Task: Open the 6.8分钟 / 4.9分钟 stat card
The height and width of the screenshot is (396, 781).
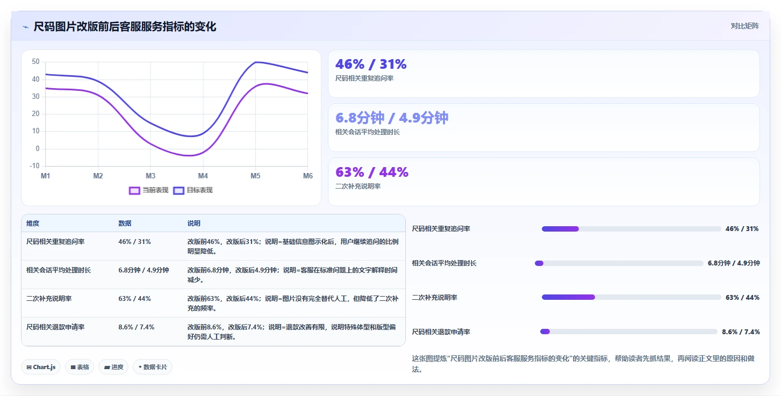Action: point(544,128)
